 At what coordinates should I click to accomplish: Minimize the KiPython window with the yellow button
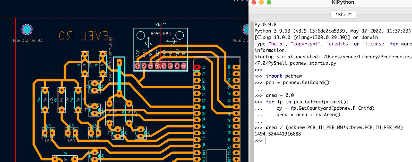tap(261, 2)
